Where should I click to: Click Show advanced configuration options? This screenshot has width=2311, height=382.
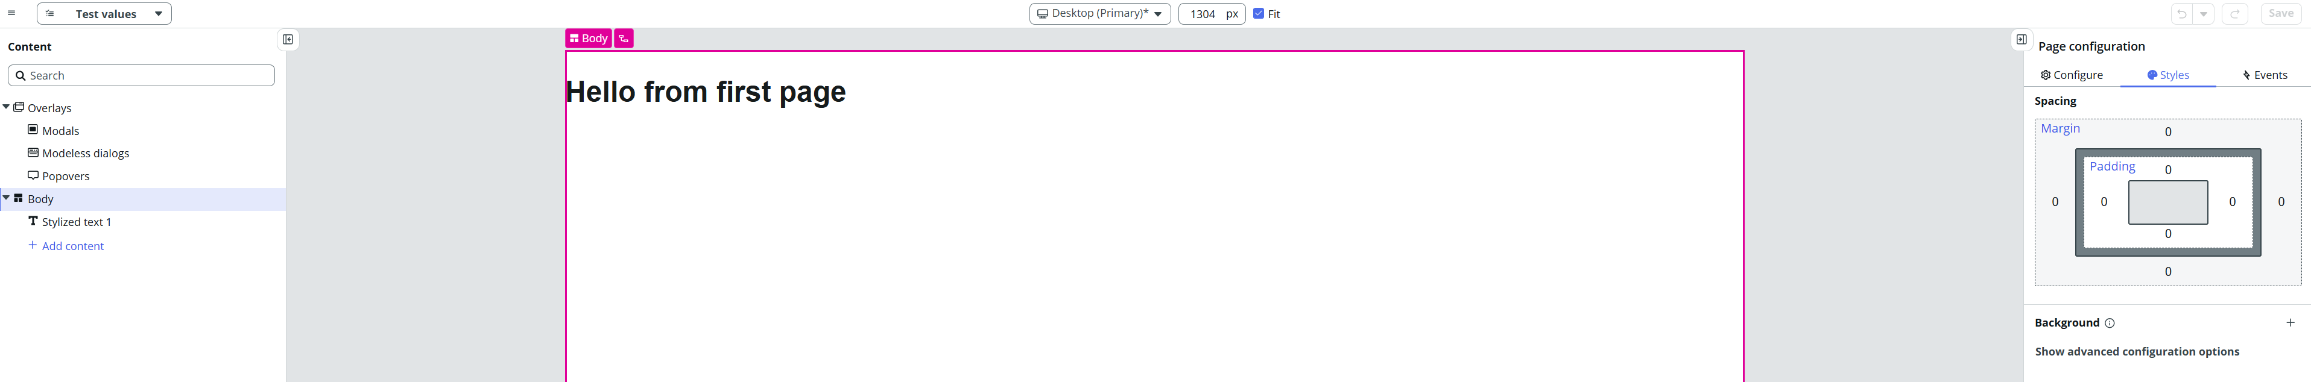click(x=2137, y=351)
